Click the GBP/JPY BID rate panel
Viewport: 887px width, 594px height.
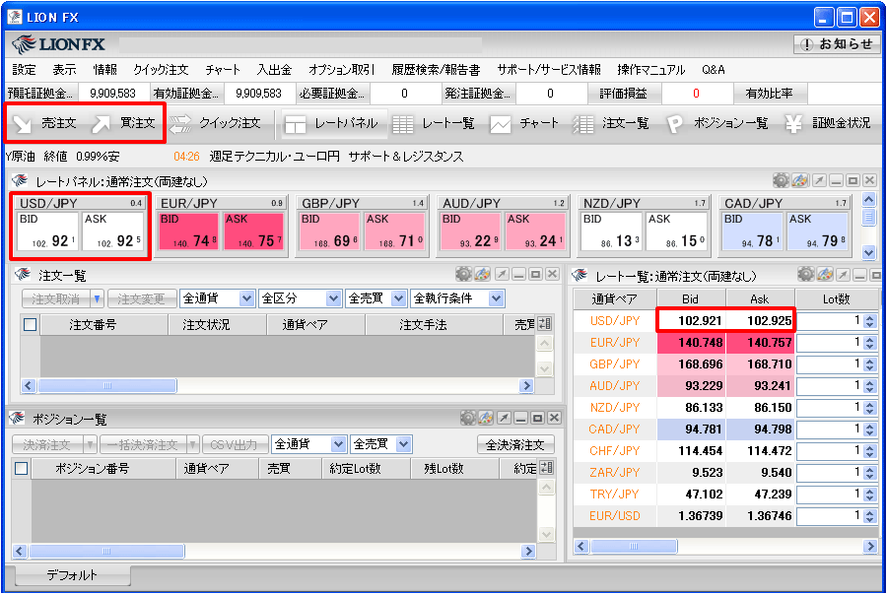pyautogui.click(x=329, y=231)
